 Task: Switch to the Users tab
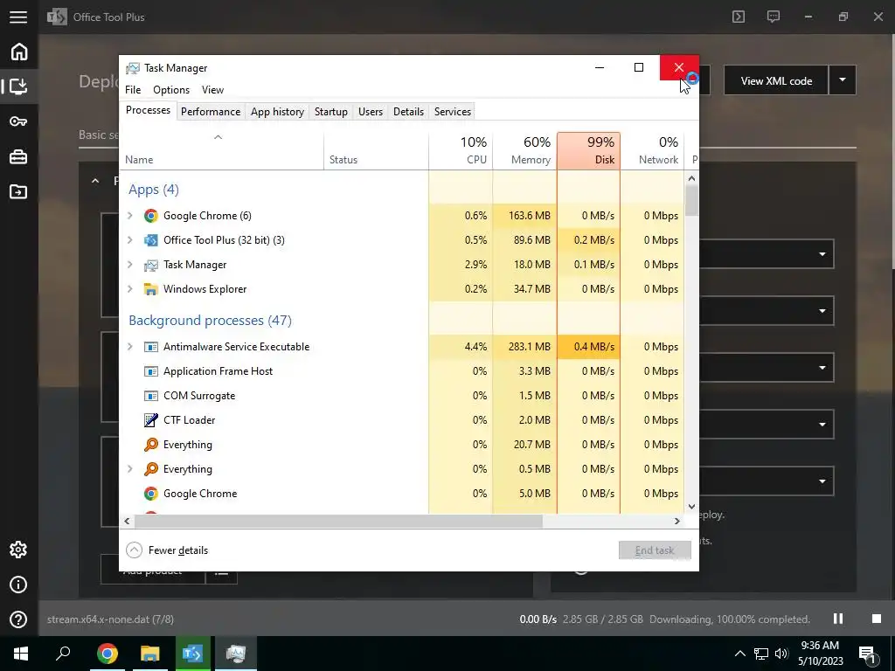pos(371,112)
